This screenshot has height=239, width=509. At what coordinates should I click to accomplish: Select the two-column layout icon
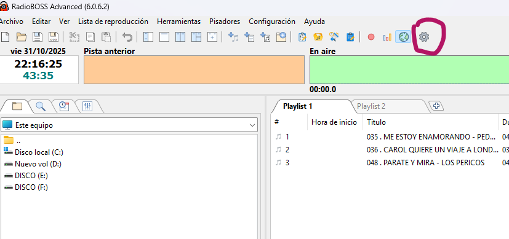pyautogui.click(x=180, y=37)
